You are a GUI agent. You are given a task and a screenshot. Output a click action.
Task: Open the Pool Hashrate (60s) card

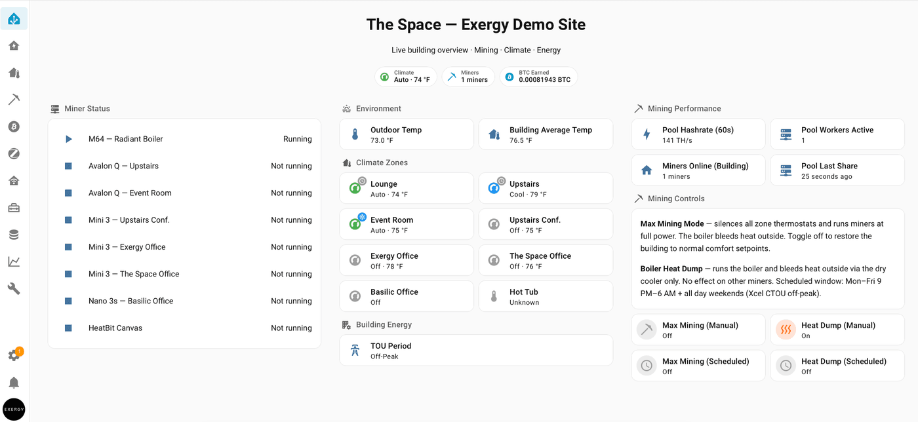pos(698,134)
